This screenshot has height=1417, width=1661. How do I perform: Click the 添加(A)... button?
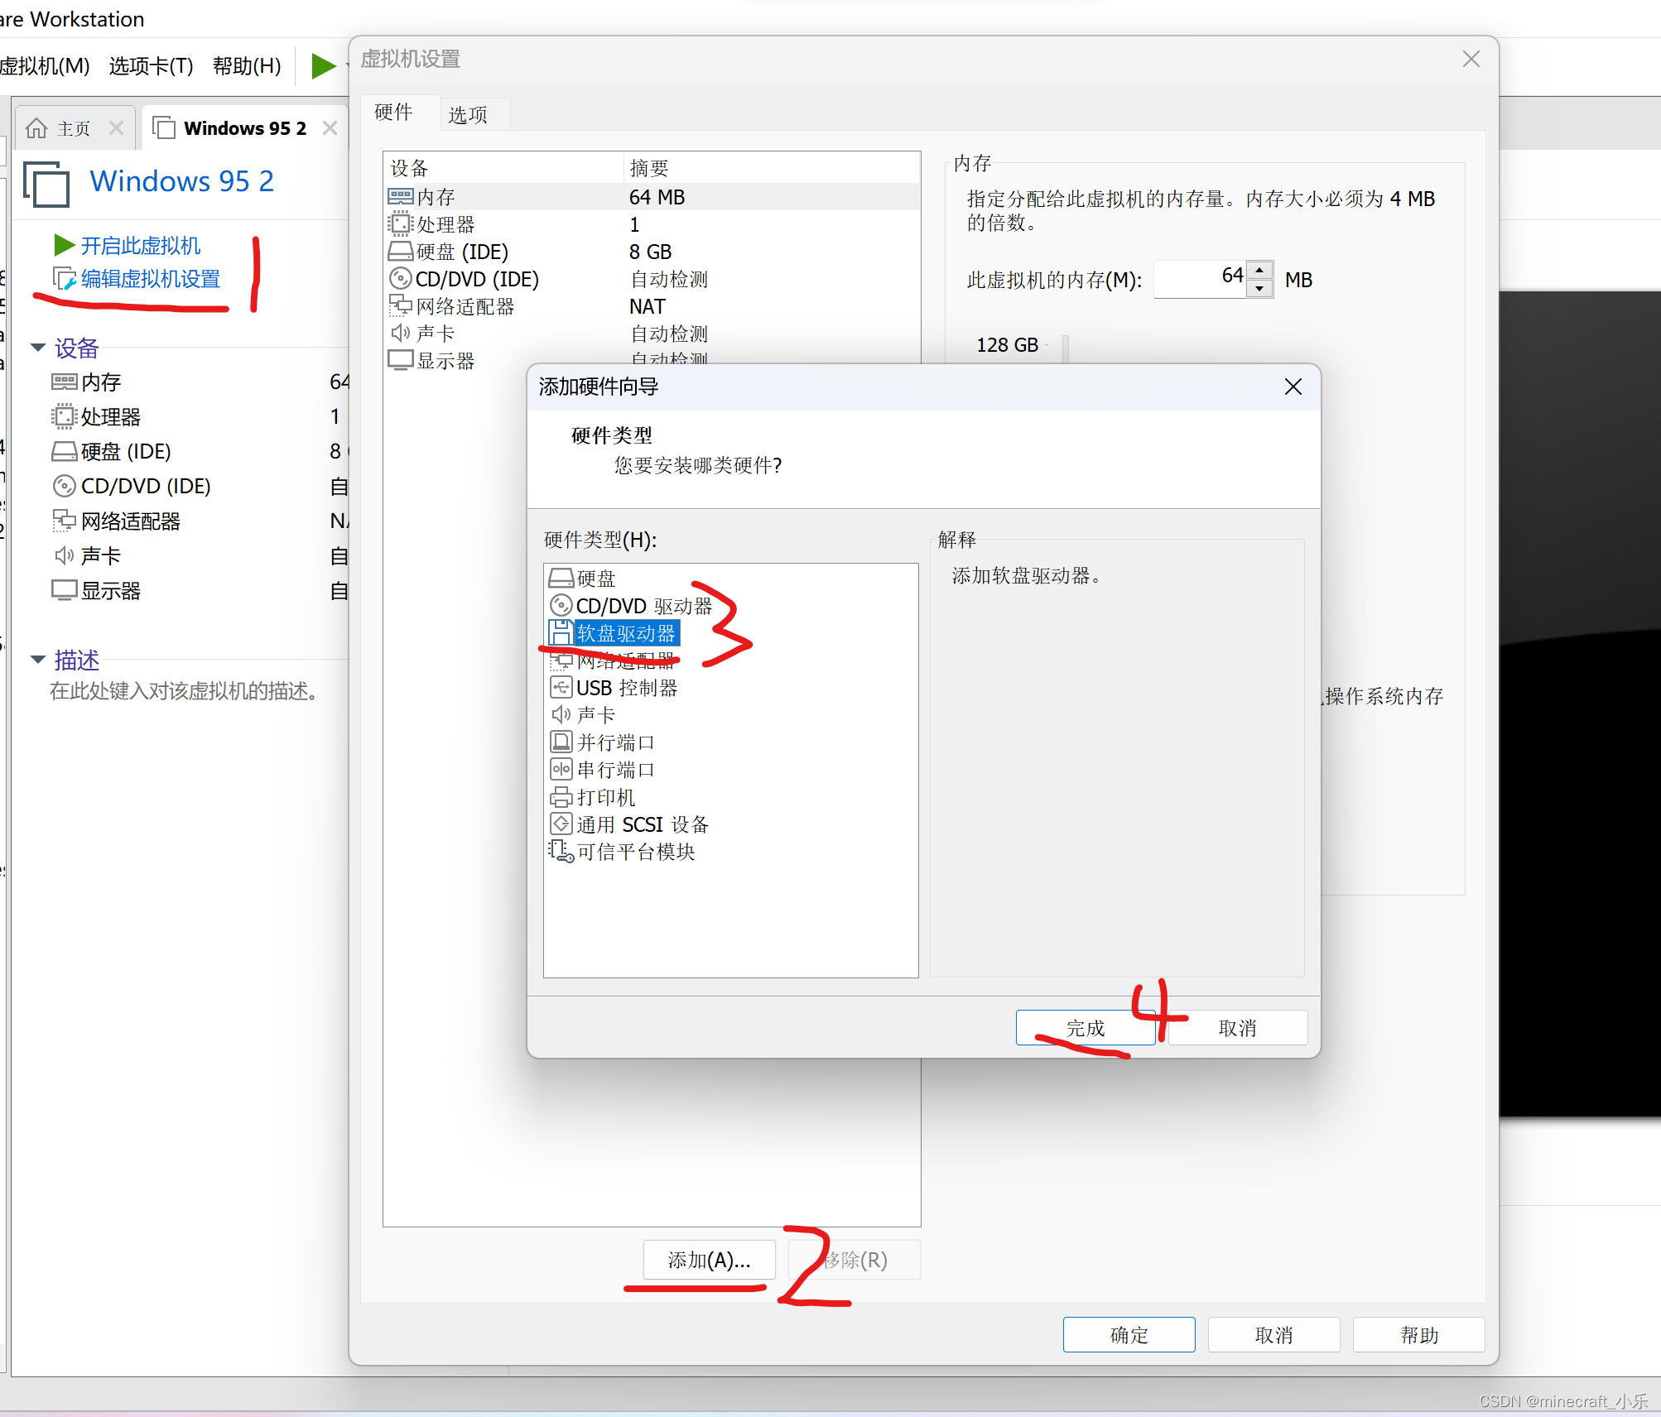coord(708,1260)
